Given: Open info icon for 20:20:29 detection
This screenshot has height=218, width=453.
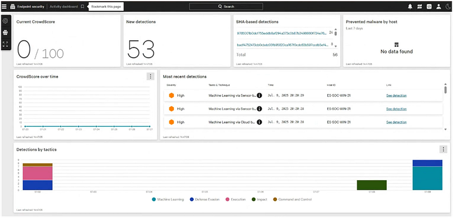Looking at the screenshot, I should pos(259,96).
